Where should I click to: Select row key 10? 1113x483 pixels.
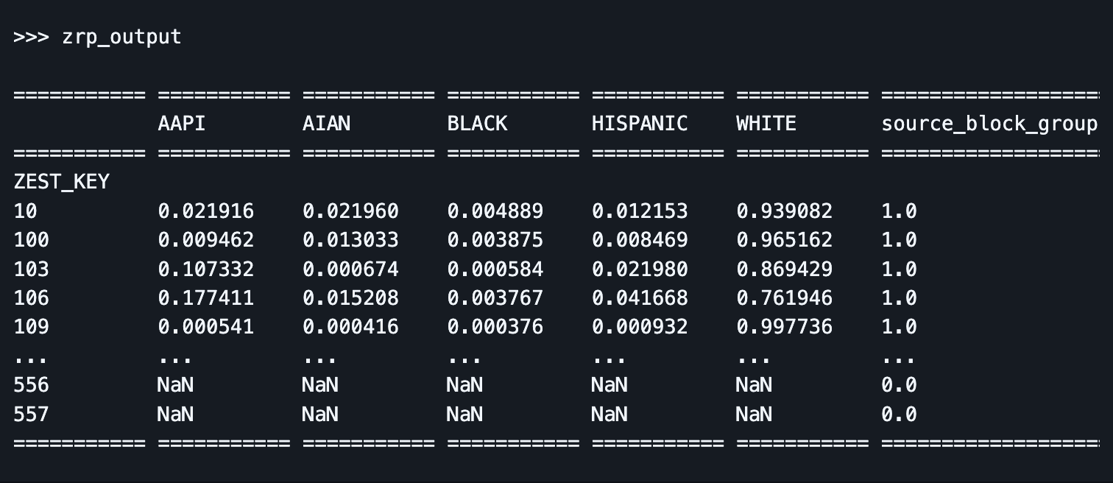tap(25, 211)
